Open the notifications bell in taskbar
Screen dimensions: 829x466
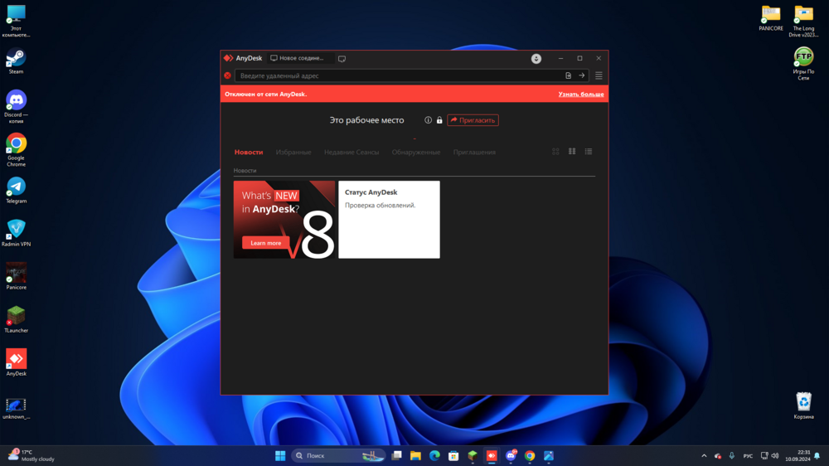coord(817,455)
